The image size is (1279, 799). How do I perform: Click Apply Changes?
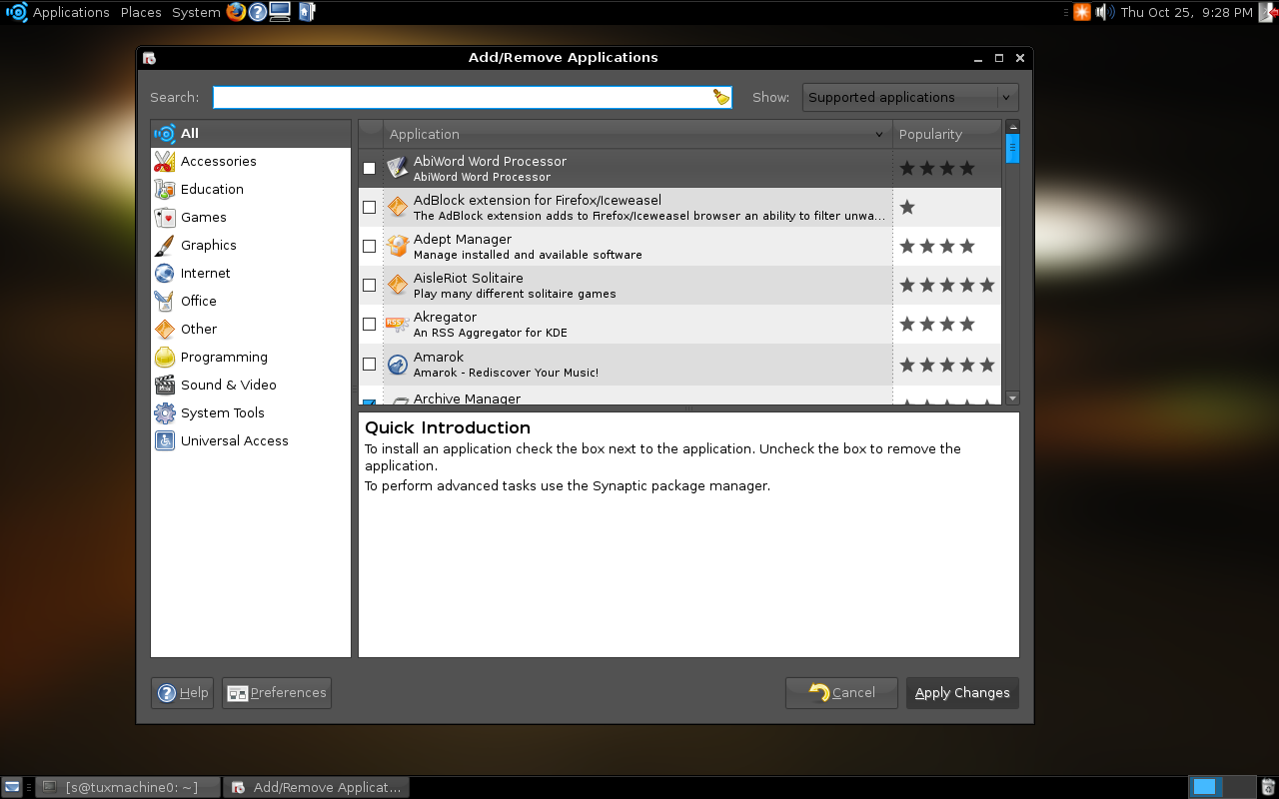(962, 692)
